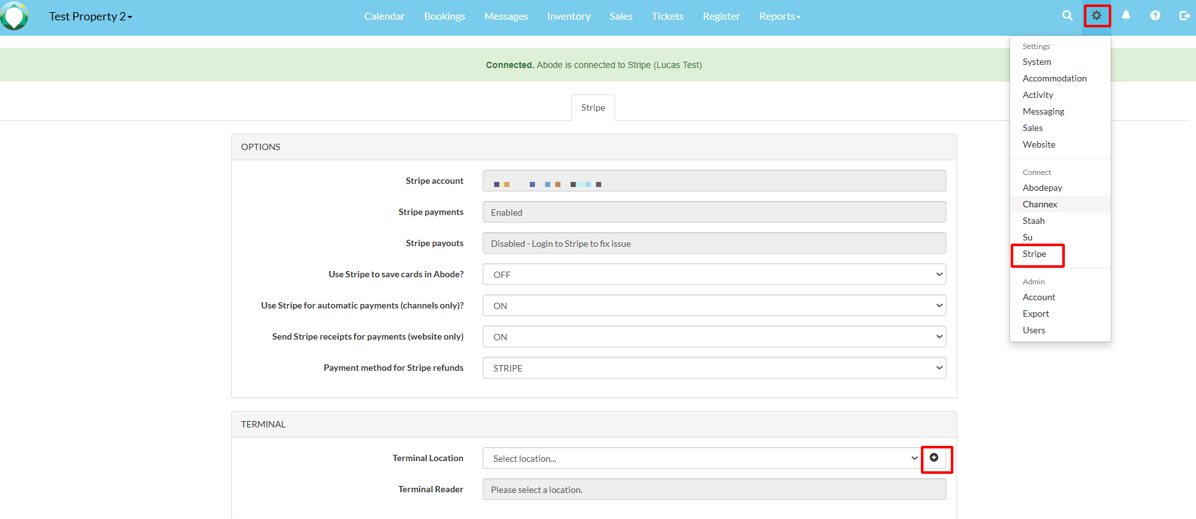Open Messages in top navigation
This screenshot has width=1196, height=519.
coord(506,17)
